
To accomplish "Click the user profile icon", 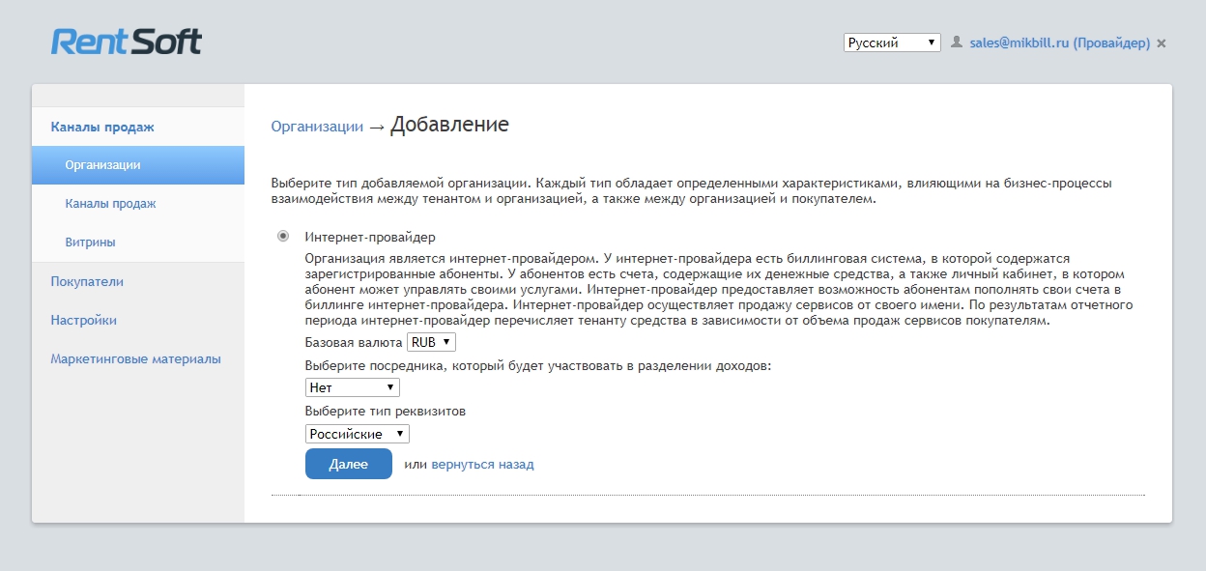I will pyautogui.click(x=957, y=43).
